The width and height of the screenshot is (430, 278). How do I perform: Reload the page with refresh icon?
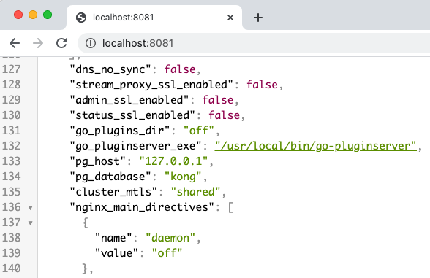[61, 43]
